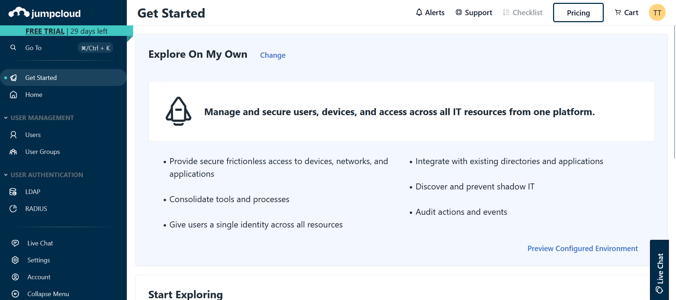The height and width of the screenshot is (300, 676).
Task: Click the Settings gear icon
Action: pyautogui.click(x=15, y=260)
